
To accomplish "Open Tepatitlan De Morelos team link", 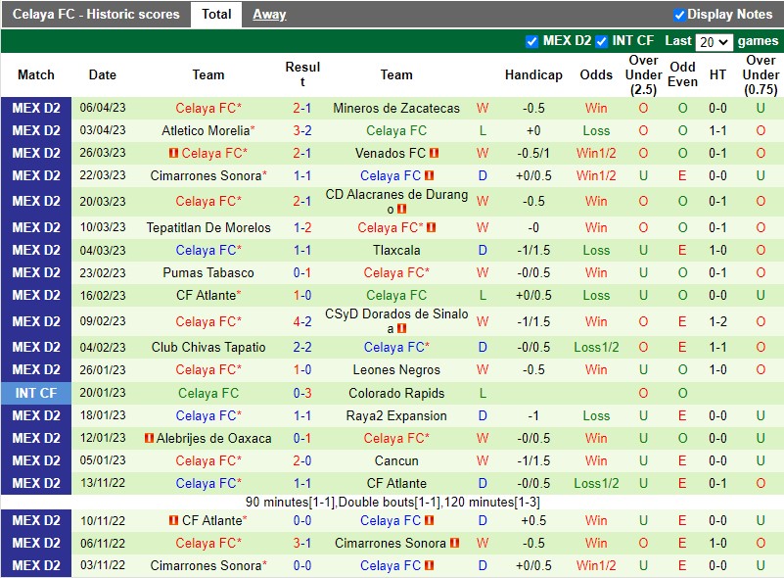I will (208, 227).
